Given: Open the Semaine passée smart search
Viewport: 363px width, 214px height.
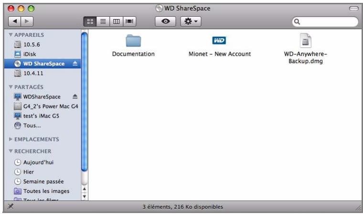Looking at the screenshot, I should point(43,182).
